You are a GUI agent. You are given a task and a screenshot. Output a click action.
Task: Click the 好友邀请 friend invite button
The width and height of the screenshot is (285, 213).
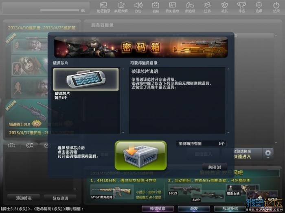tap(60, 198)
